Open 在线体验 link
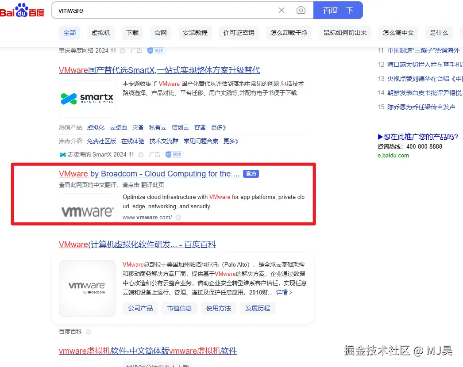 pyautogui.click(x=133, y=141)
